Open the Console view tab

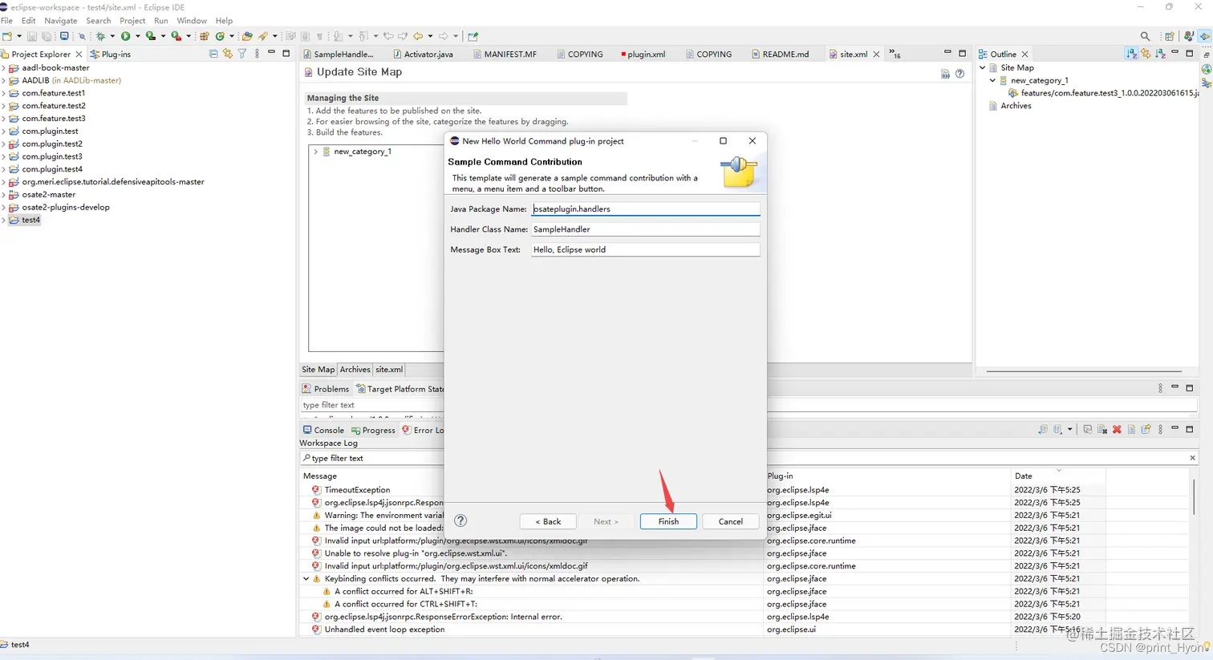tap(323, 431)
